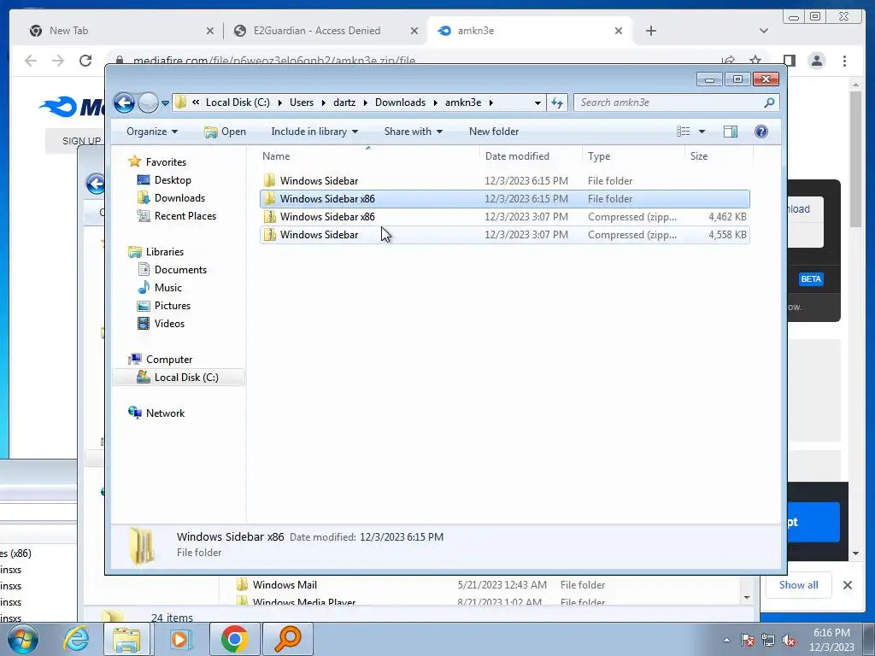
Task: Select Windows Sidebar x86 zip, 4,462 KB
Action: 504,217
